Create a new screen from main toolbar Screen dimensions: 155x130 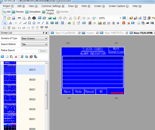(x=40, y=18)
